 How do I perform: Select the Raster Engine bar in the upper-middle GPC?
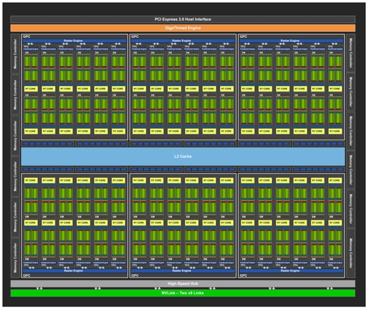[x=183, y=41]
